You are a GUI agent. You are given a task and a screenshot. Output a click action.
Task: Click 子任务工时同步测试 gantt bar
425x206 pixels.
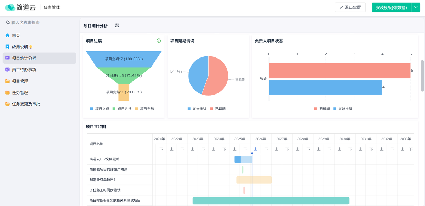point(244,190)
